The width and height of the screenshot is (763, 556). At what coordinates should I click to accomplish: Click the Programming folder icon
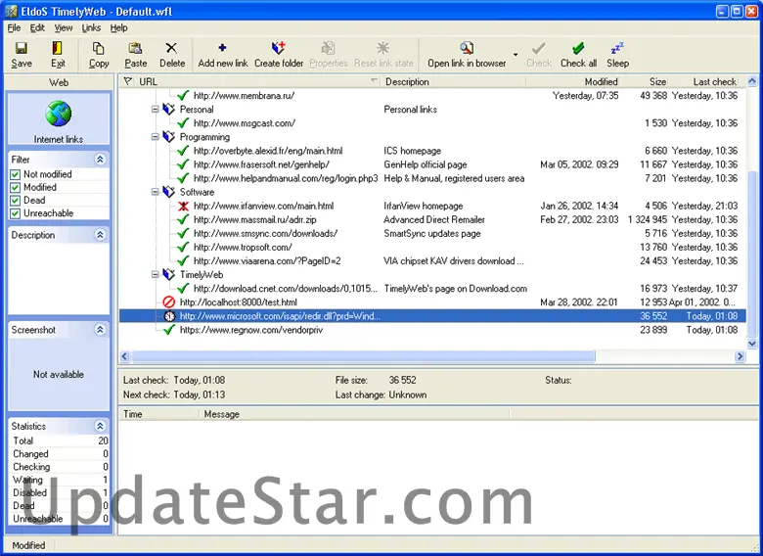click(x=169, y=137)
